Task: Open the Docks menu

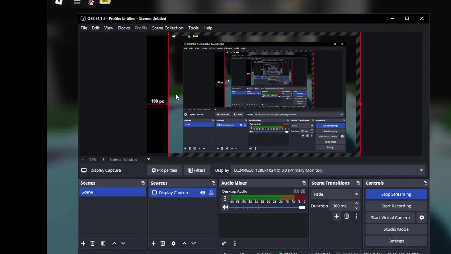Action: point(124,28)
